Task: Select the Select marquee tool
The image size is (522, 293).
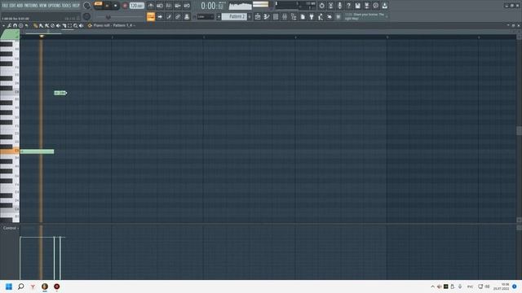Action: tap(70, 25)
